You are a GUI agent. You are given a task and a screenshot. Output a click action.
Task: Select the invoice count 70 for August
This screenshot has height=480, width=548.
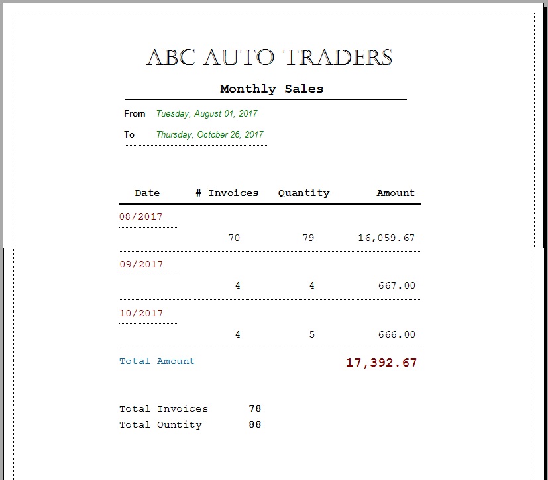pos(234,238)
